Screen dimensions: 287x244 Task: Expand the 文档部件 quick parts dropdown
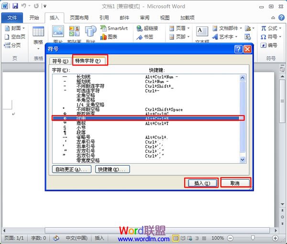click(x=240, y=29)
